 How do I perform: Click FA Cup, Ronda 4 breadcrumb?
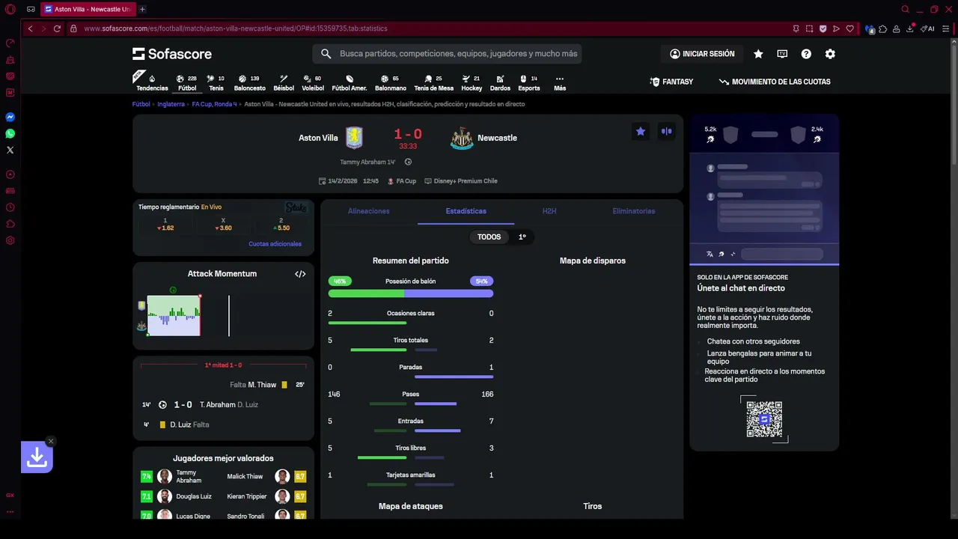(214, 104)
